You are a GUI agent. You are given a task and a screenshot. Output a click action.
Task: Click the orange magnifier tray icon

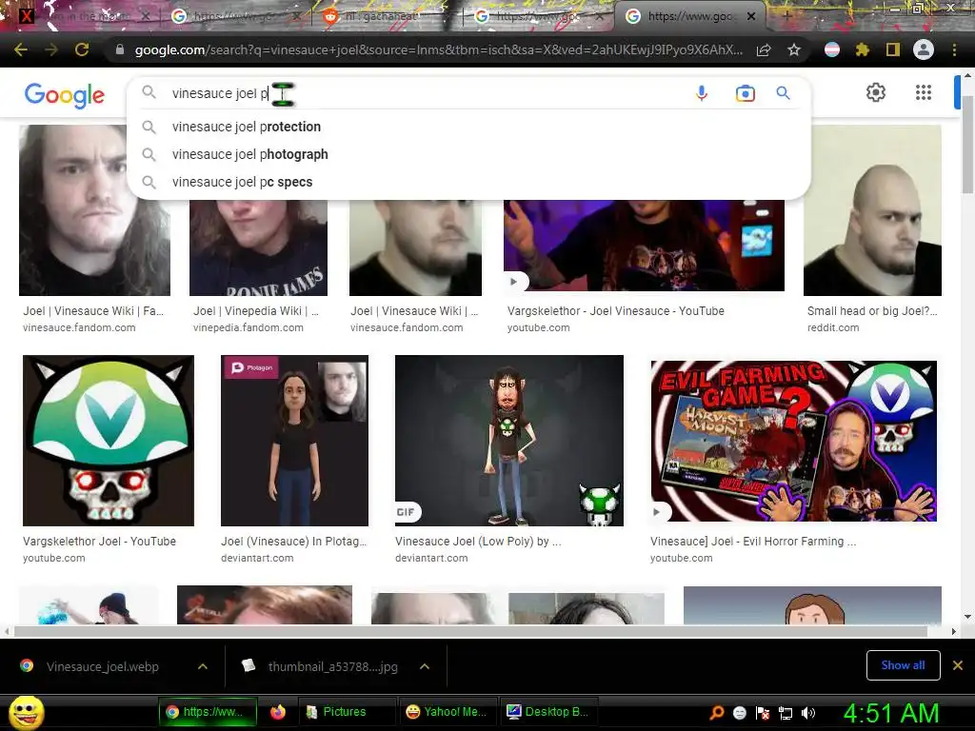717,713
